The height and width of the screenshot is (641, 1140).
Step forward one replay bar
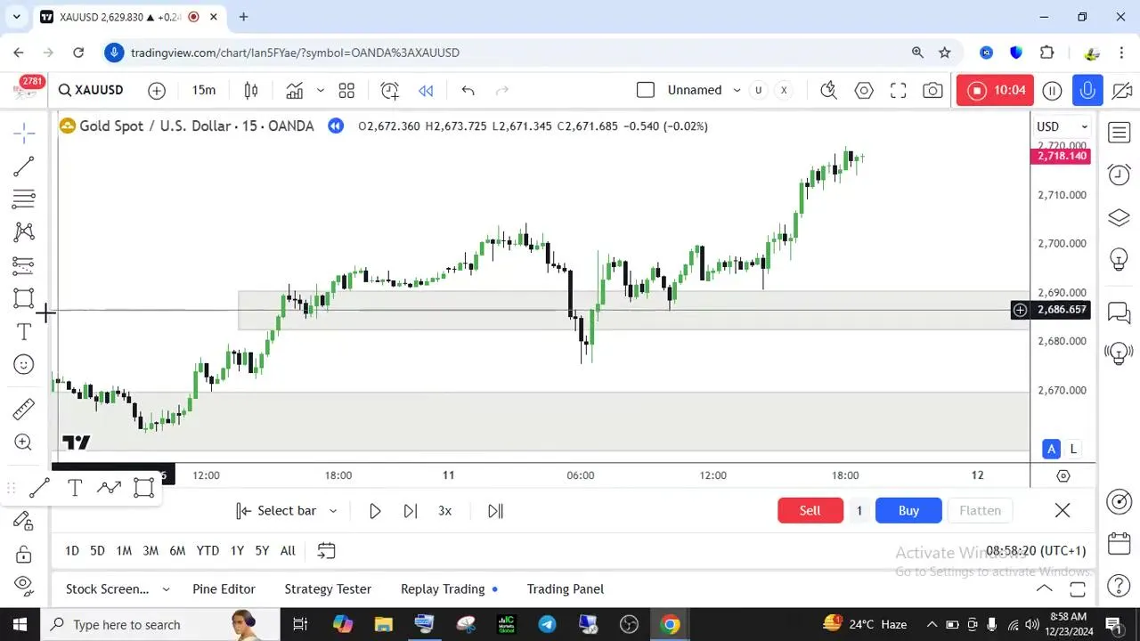[x=411, y=511]
